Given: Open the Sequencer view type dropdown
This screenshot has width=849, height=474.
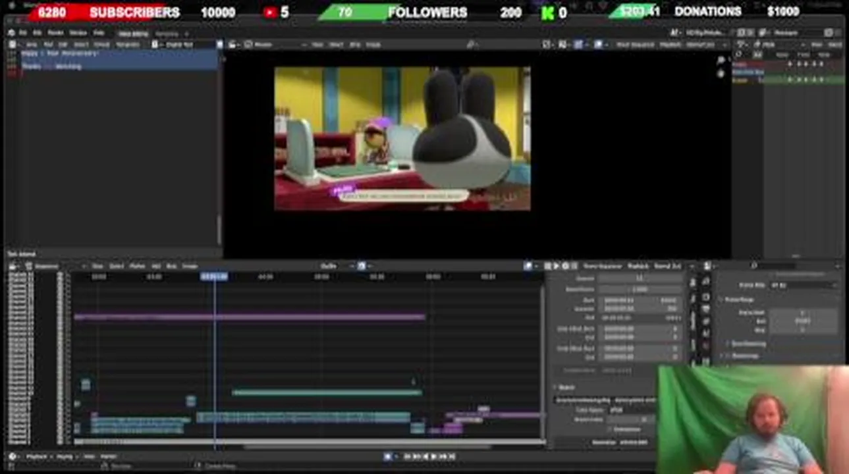Looking at the screenshot, I should point(57,266).
